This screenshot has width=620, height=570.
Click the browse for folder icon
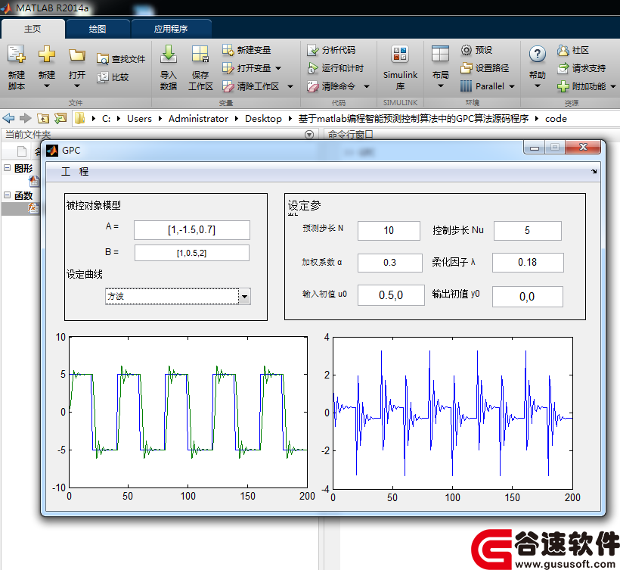tap(60, 118)
